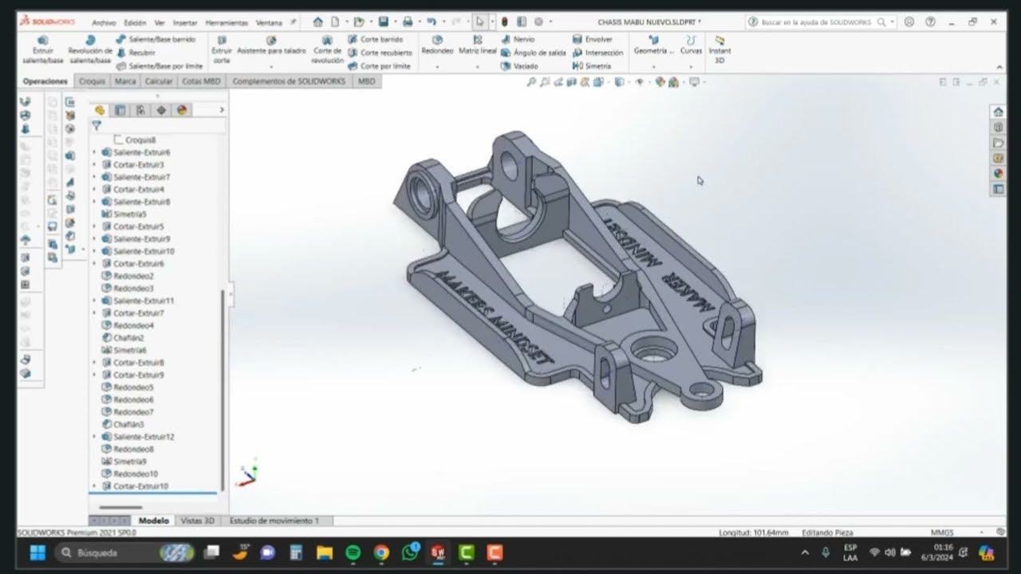
Task: Select the Revolución de saliente/base tool
Action: point(90,49)
